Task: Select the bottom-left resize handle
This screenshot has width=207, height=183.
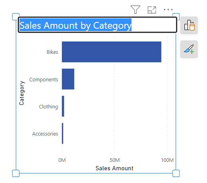Action: (x=16, y=173)
